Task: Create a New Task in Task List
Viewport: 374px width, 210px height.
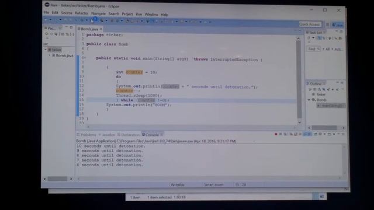Action: click(309, 38)
